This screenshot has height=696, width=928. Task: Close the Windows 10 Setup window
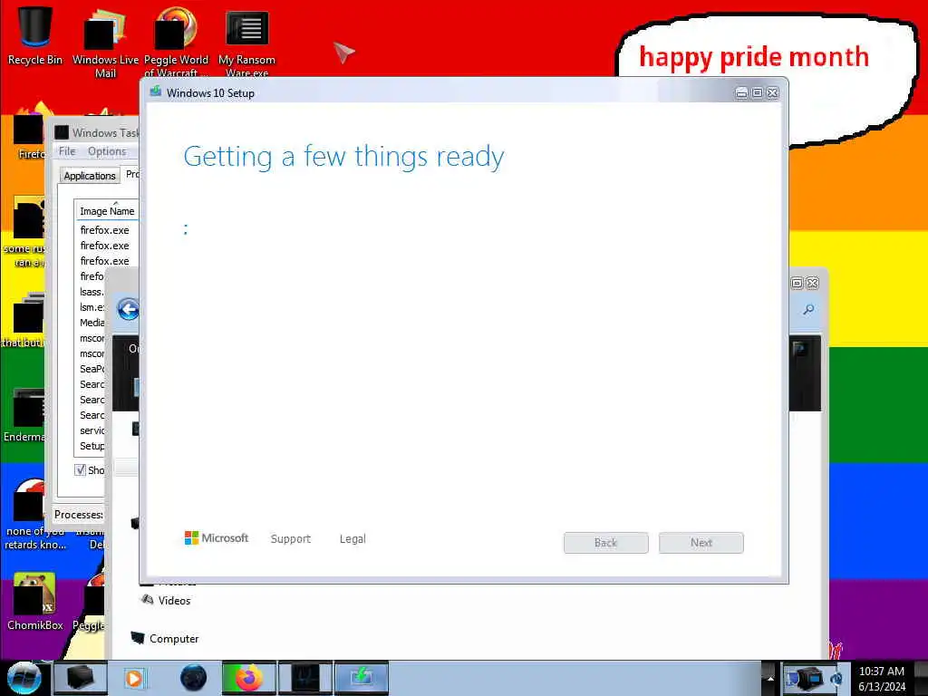click(x=772, y=93)
